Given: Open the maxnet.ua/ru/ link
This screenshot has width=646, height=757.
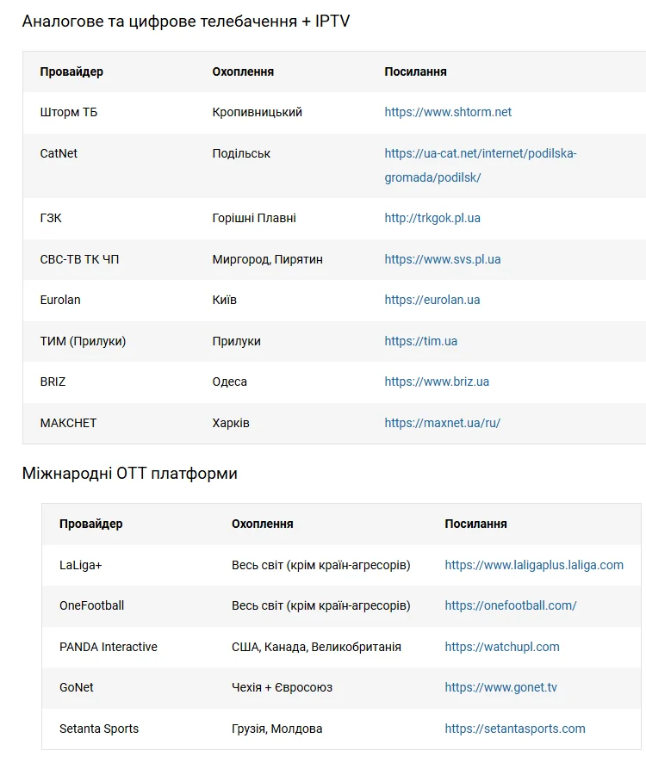Looking at the screenshot, I should [x=442, y=423].
